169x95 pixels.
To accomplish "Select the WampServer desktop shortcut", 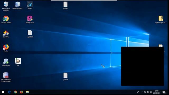I will click(30, 20).
